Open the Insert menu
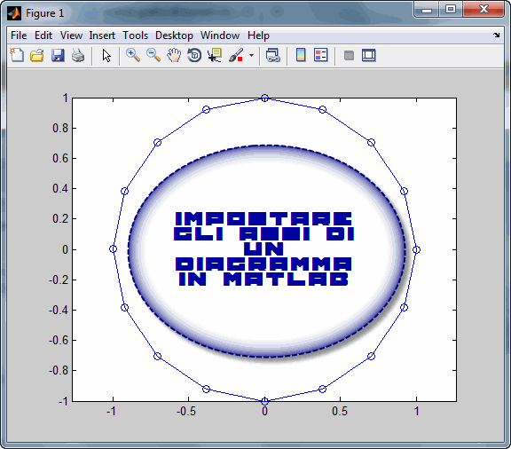This screenshot has height=449, width=511. tap(102, 35)
